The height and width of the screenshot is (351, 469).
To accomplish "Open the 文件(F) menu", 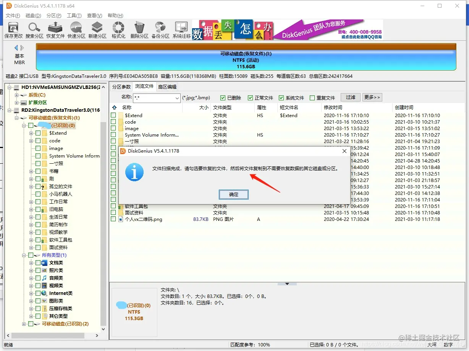I will [x=13, y=16].
